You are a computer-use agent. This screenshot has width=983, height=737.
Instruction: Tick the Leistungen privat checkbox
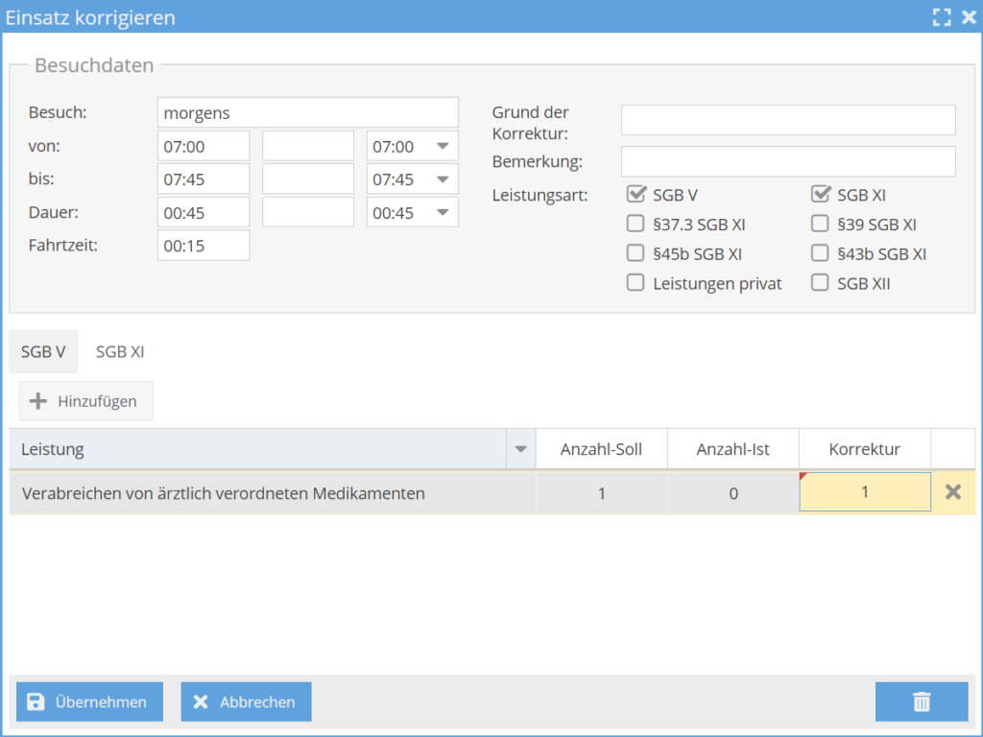pos(635,283)
